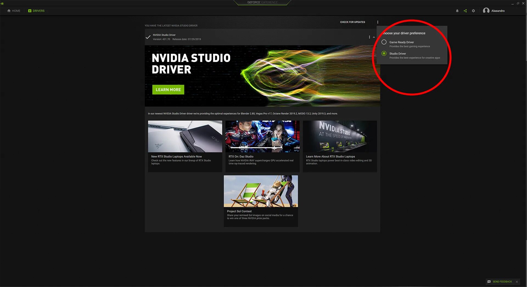The height and width of the screenshot is (287, 527).
Task: Open New RTX Studio Laptops thumbnail
Action: [x=185, y=136]
